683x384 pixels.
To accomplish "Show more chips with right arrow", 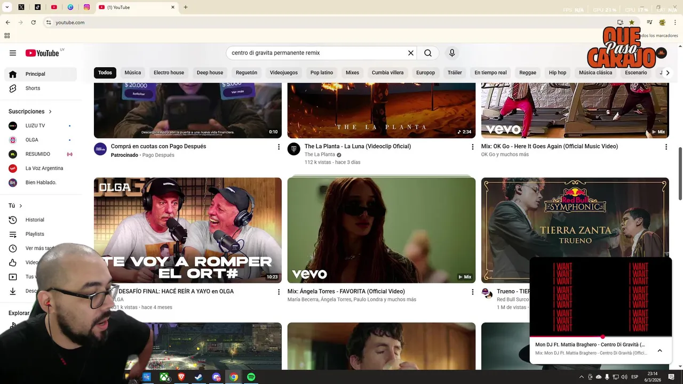I will 668,73.
